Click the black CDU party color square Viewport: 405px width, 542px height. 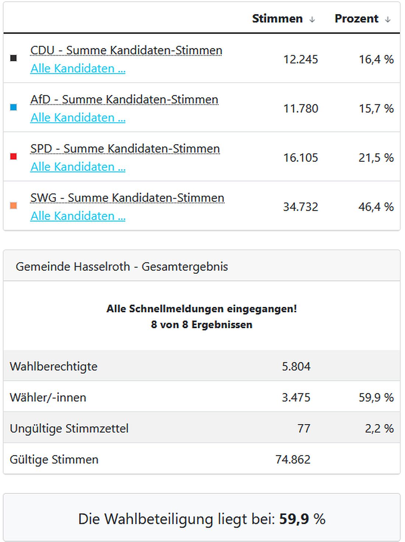13,57
